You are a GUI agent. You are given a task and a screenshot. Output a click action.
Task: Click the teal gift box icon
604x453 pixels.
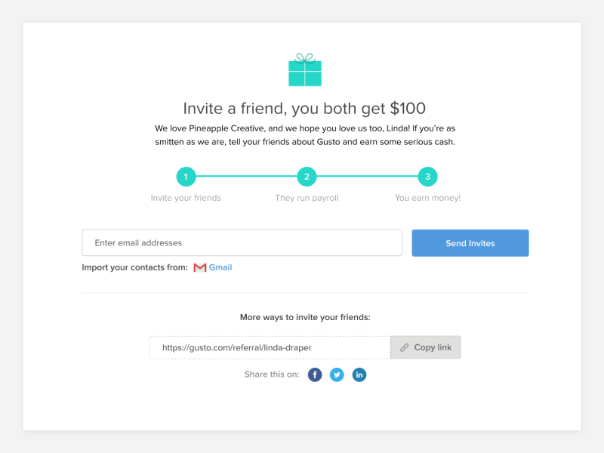(x=305, y=70)
